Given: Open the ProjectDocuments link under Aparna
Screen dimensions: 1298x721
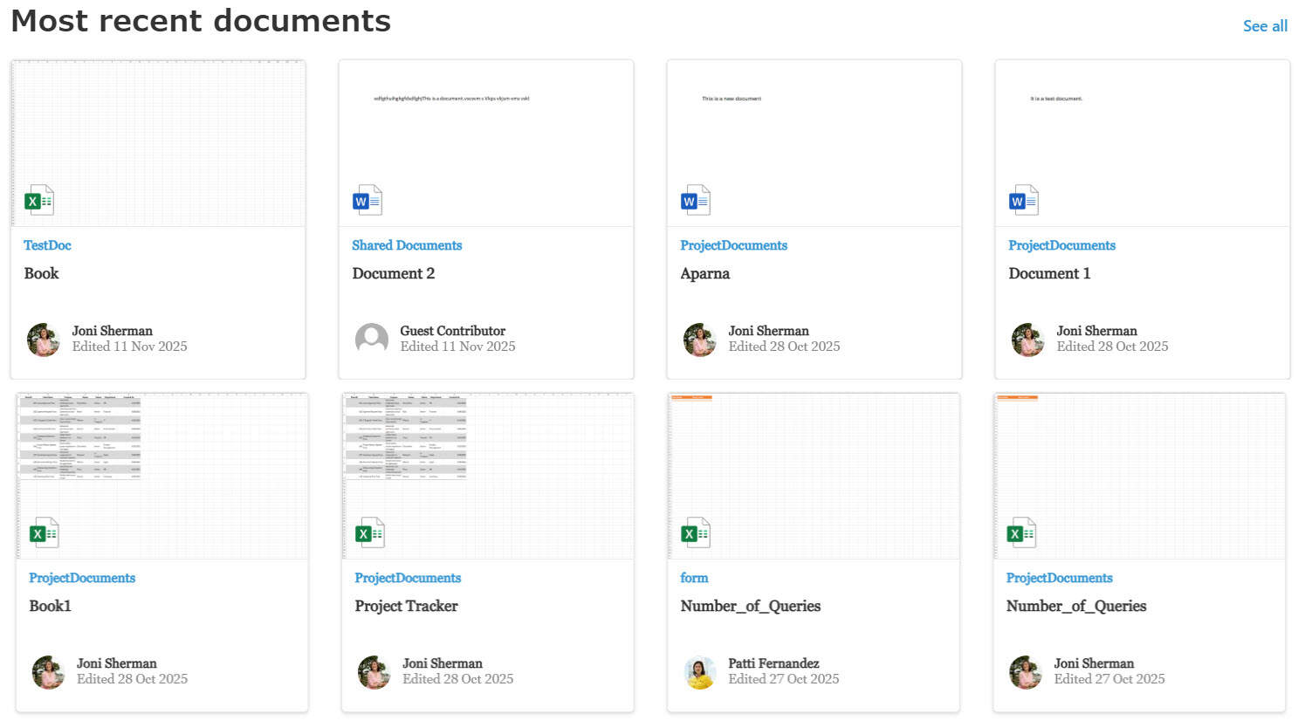Looking at the screenshot, I should pyautogui.click(x=733, y=245).
